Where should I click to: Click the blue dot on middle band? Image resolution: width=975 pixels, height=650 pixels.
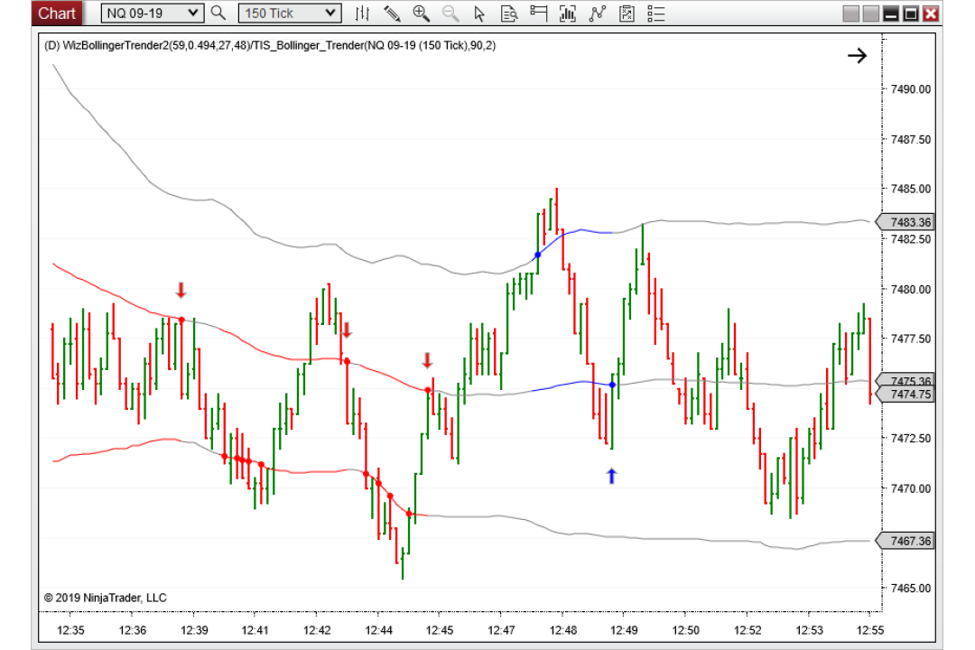(612, 385)
